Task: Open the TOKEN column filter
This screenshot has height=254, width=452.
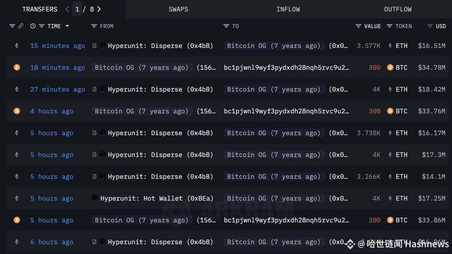Action: 389,26
